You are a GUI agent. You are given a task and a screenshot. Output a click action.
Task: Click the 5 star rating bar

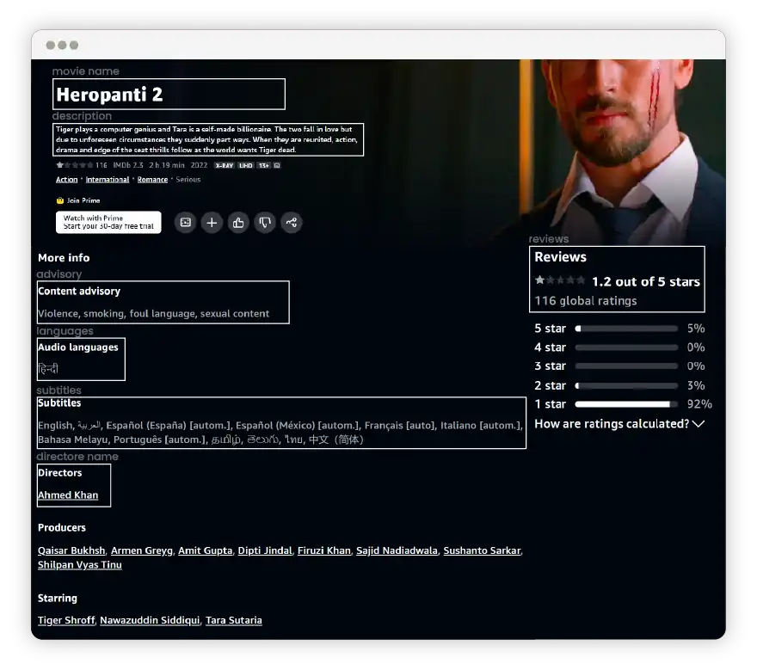626,329
